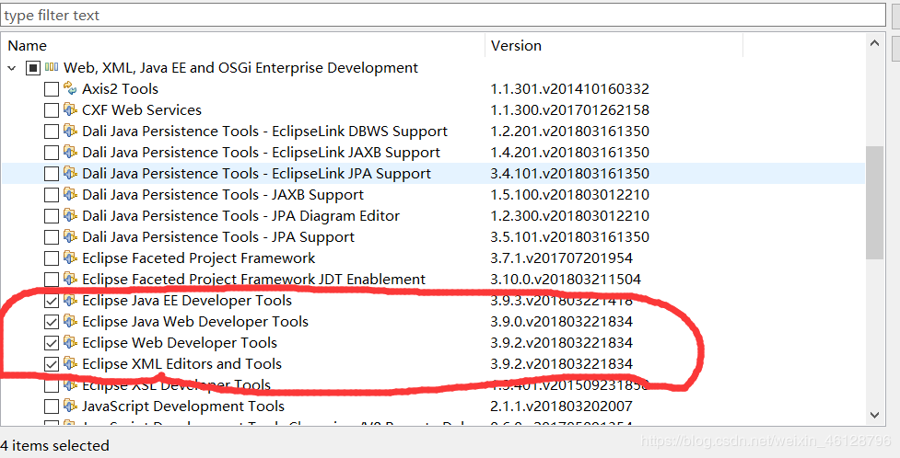Viewport: 900px width, 458px height.
Task: Click the Faceted Project Framework JDT Enablement icon
Action: tap(70, 280)
